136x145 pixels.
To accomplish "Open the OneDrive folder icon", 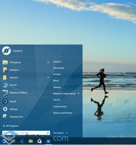I will pos(5,70).
